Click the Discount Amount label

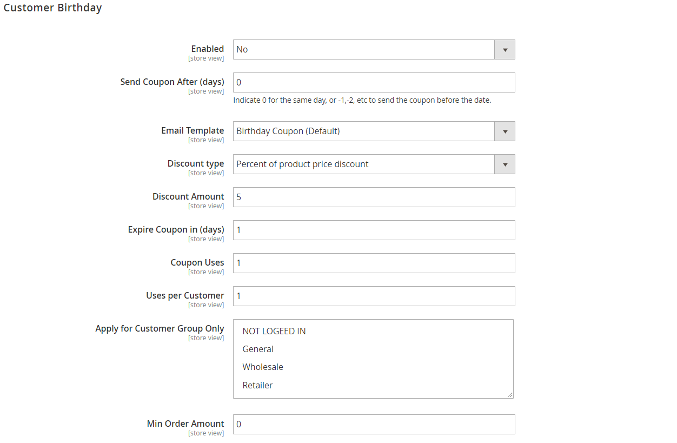point(188,196)
